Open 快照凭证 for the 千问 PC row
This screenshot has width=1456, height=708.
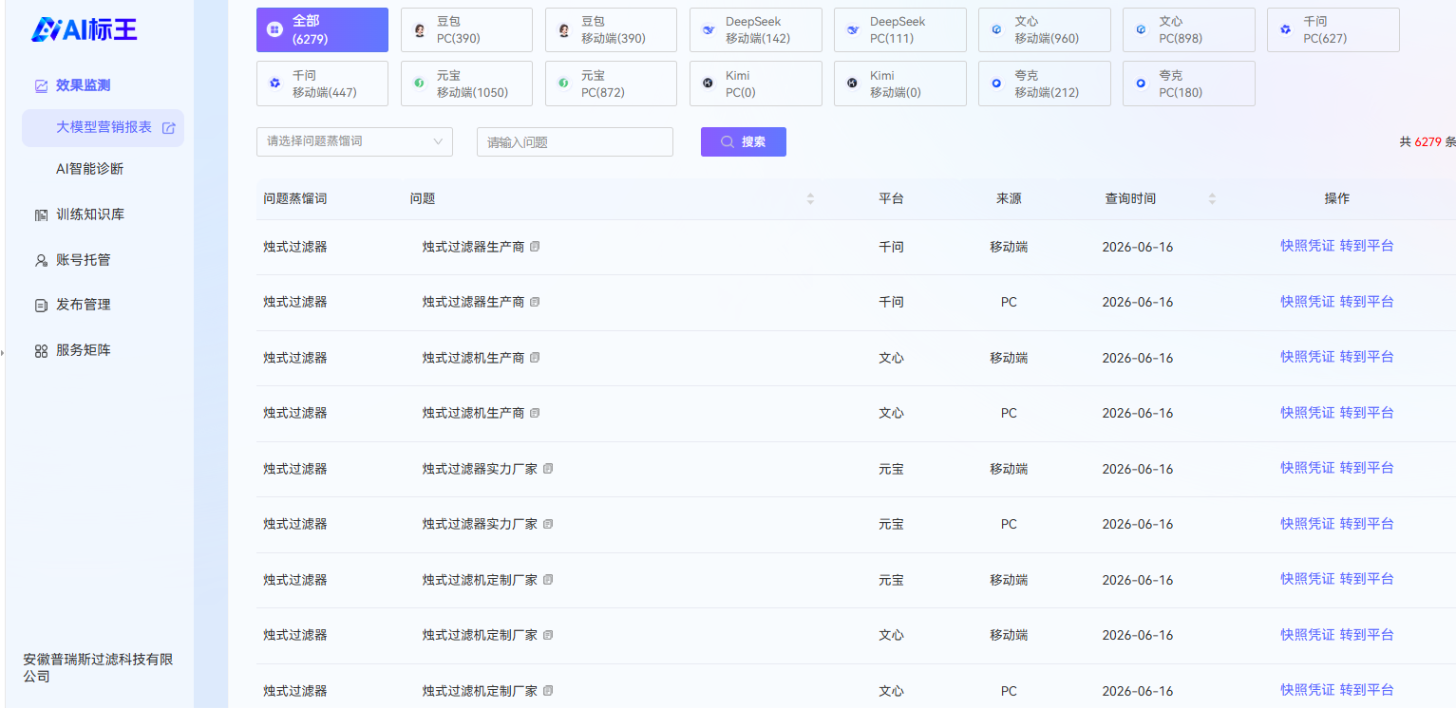1307,302
